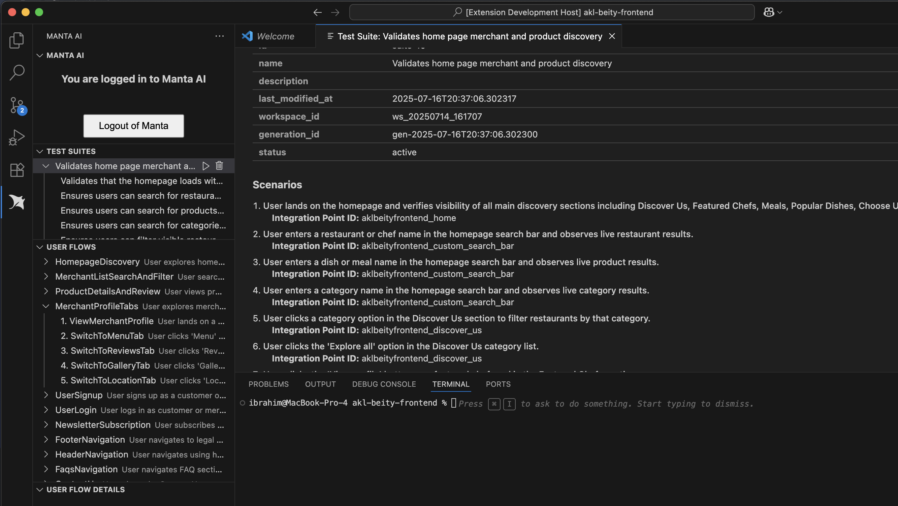Open the Extensions view icon
Viewport: 898px width, 506px height.
[17, 170]
